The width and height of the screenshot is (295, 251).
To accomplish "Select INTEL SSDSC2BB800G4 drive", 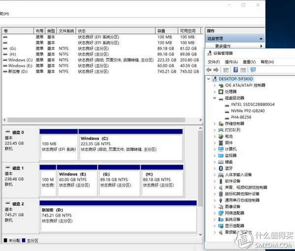I will 253,104.
